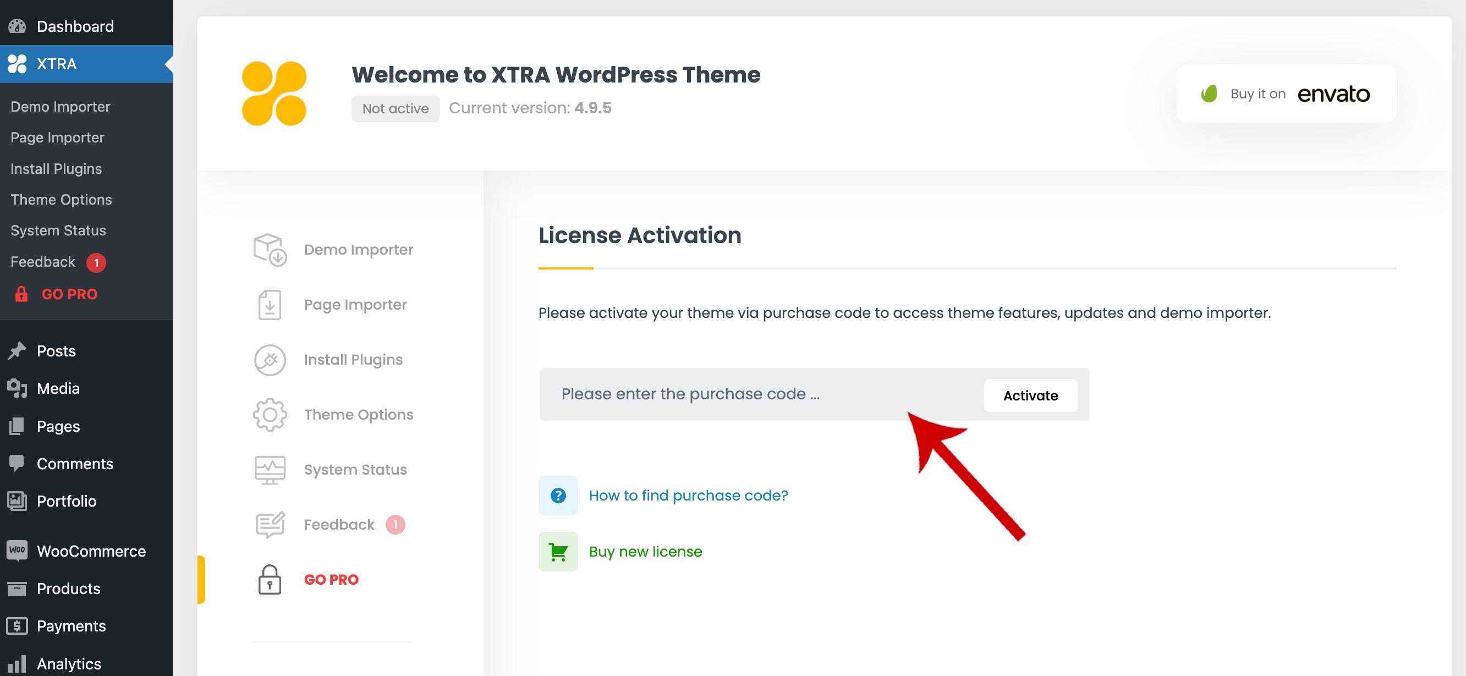Open Theme Options in XTRA submenu

[61, 199]
